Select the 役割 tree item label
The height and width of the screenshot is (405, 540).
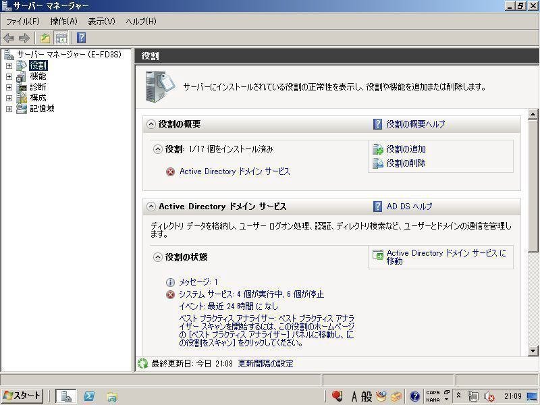[38, 65]
